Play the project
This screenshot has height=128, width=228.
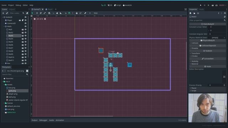point(201,5)
